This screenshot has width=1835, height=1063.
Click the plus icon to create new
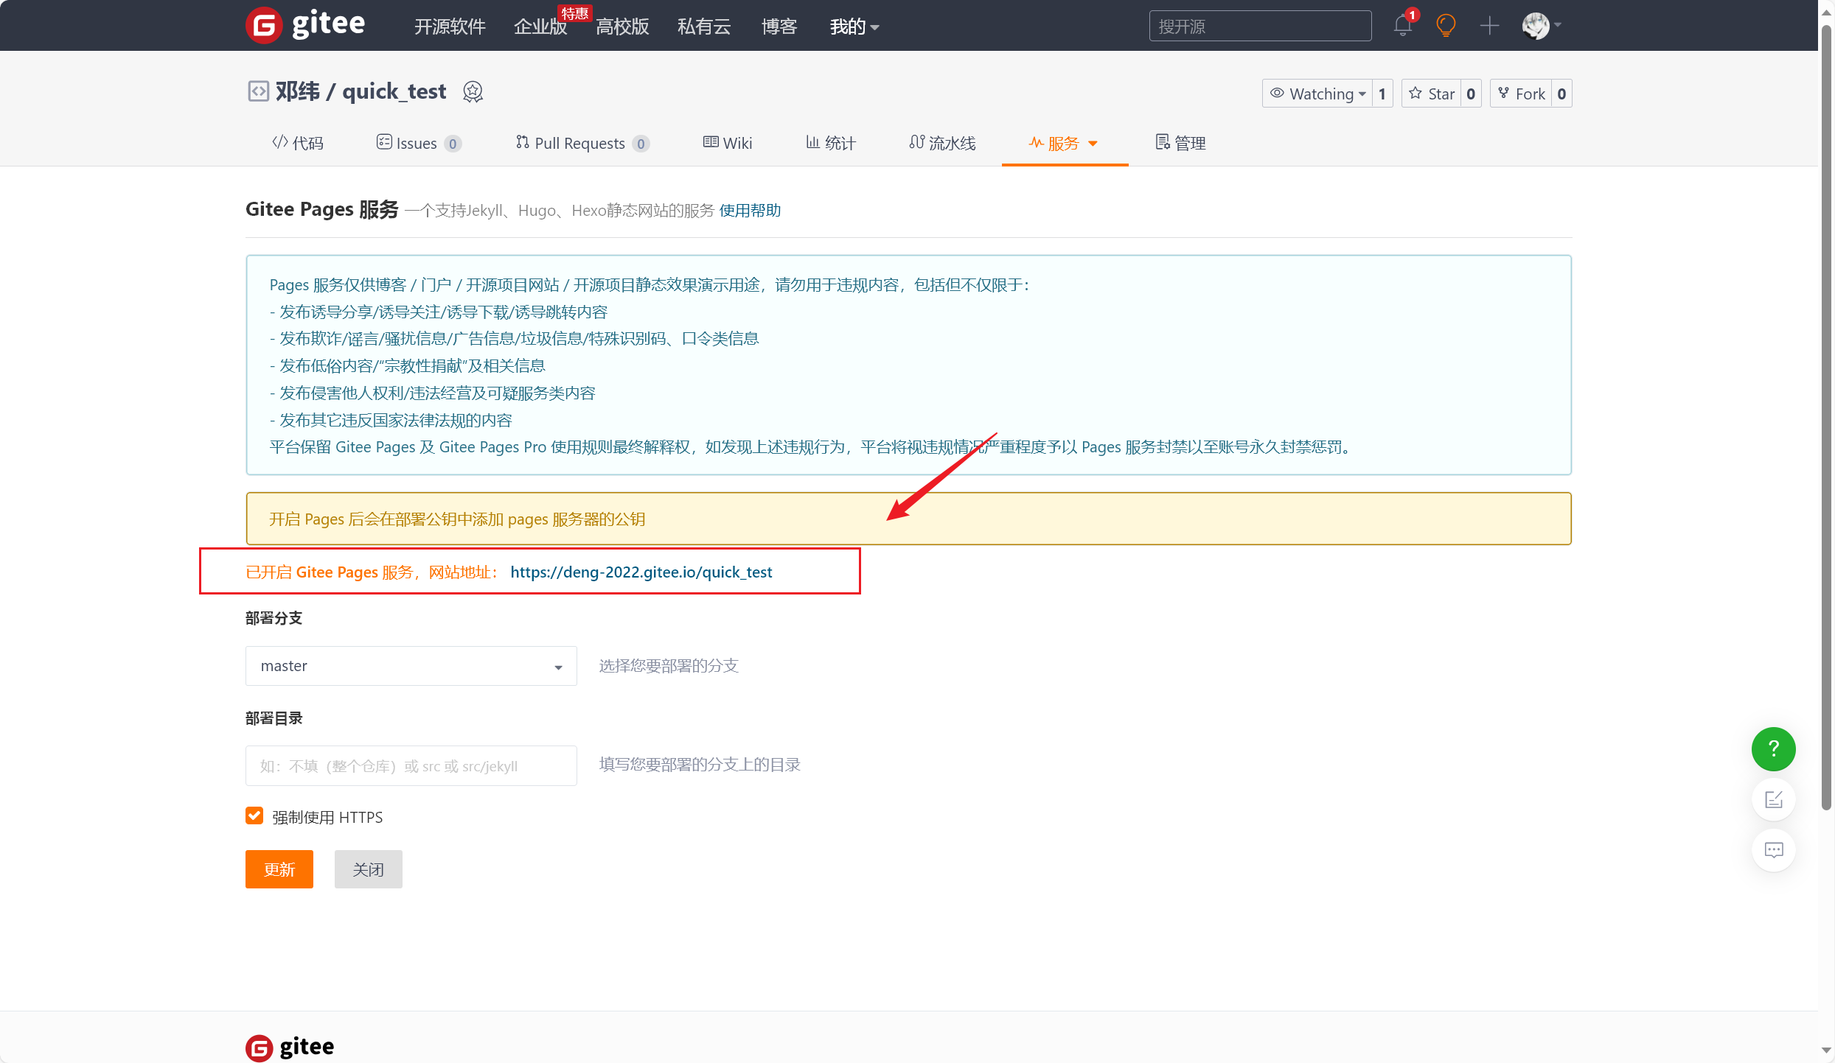(1489, 26)
